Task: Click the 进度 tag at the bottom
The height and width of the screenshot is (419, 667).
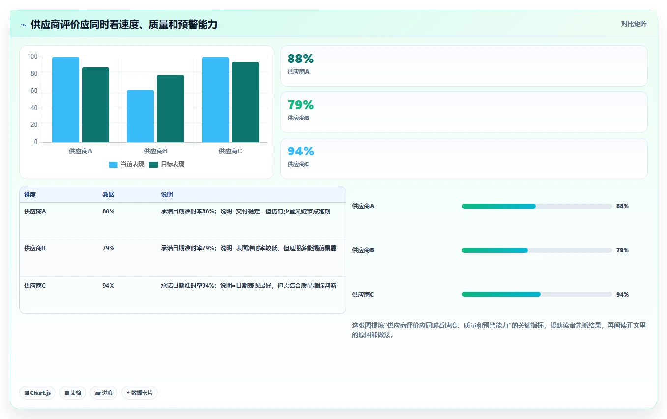Action: pos(104,393)
